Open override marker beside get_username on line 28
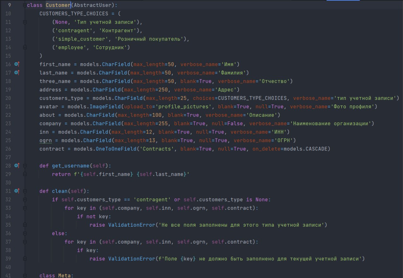 click(x=17, y=165)
